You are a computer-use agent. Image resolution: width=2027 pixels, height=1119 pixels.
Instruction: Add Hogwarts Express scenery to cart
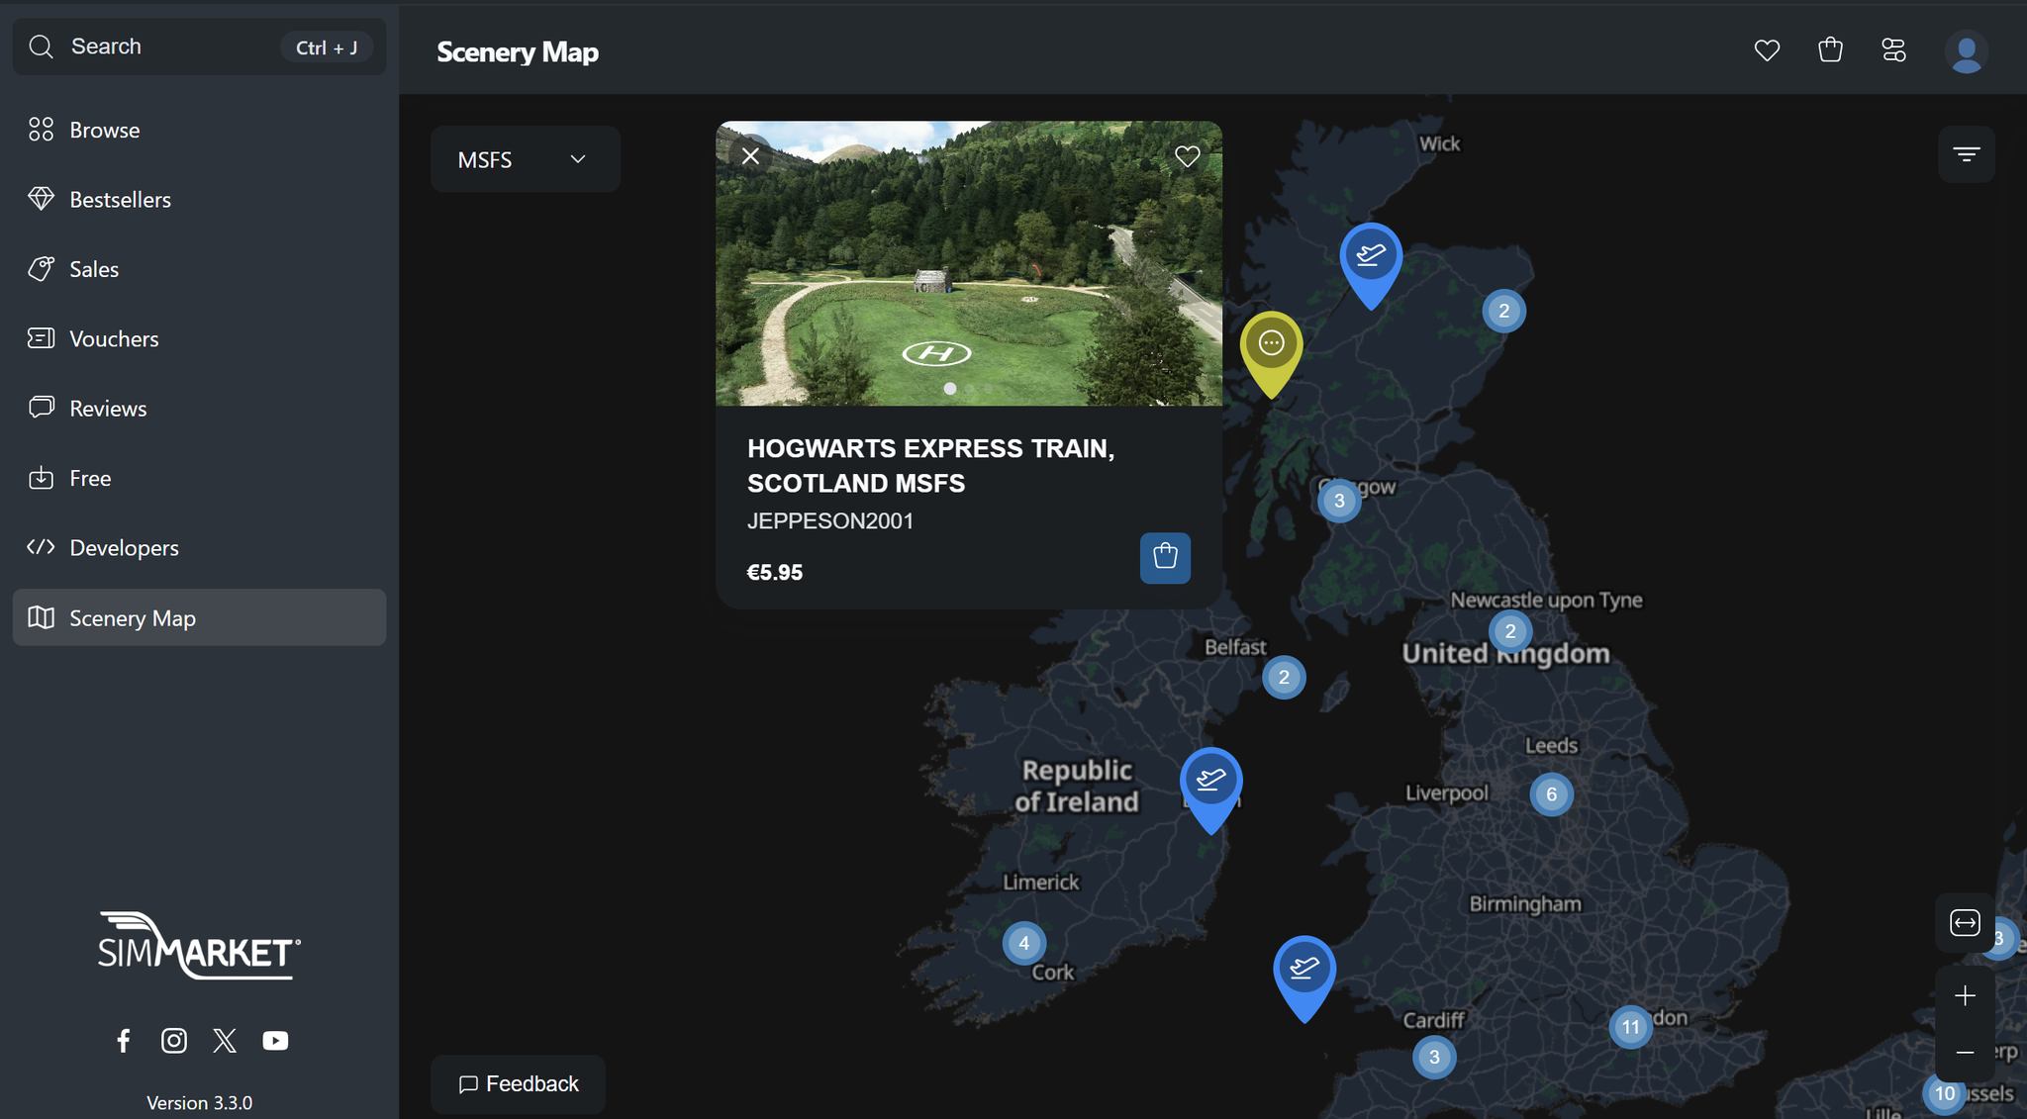click(x=1165, y=558)
